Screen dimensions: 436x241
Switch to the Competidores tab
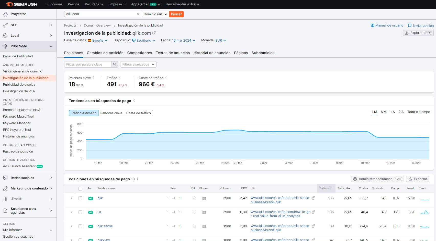coord(140,53)
